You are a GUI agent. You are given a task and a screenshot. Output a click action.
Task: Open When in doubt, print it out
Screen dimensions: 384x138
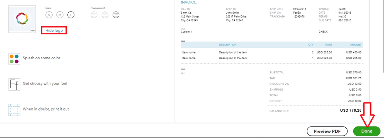click(46, 109)
